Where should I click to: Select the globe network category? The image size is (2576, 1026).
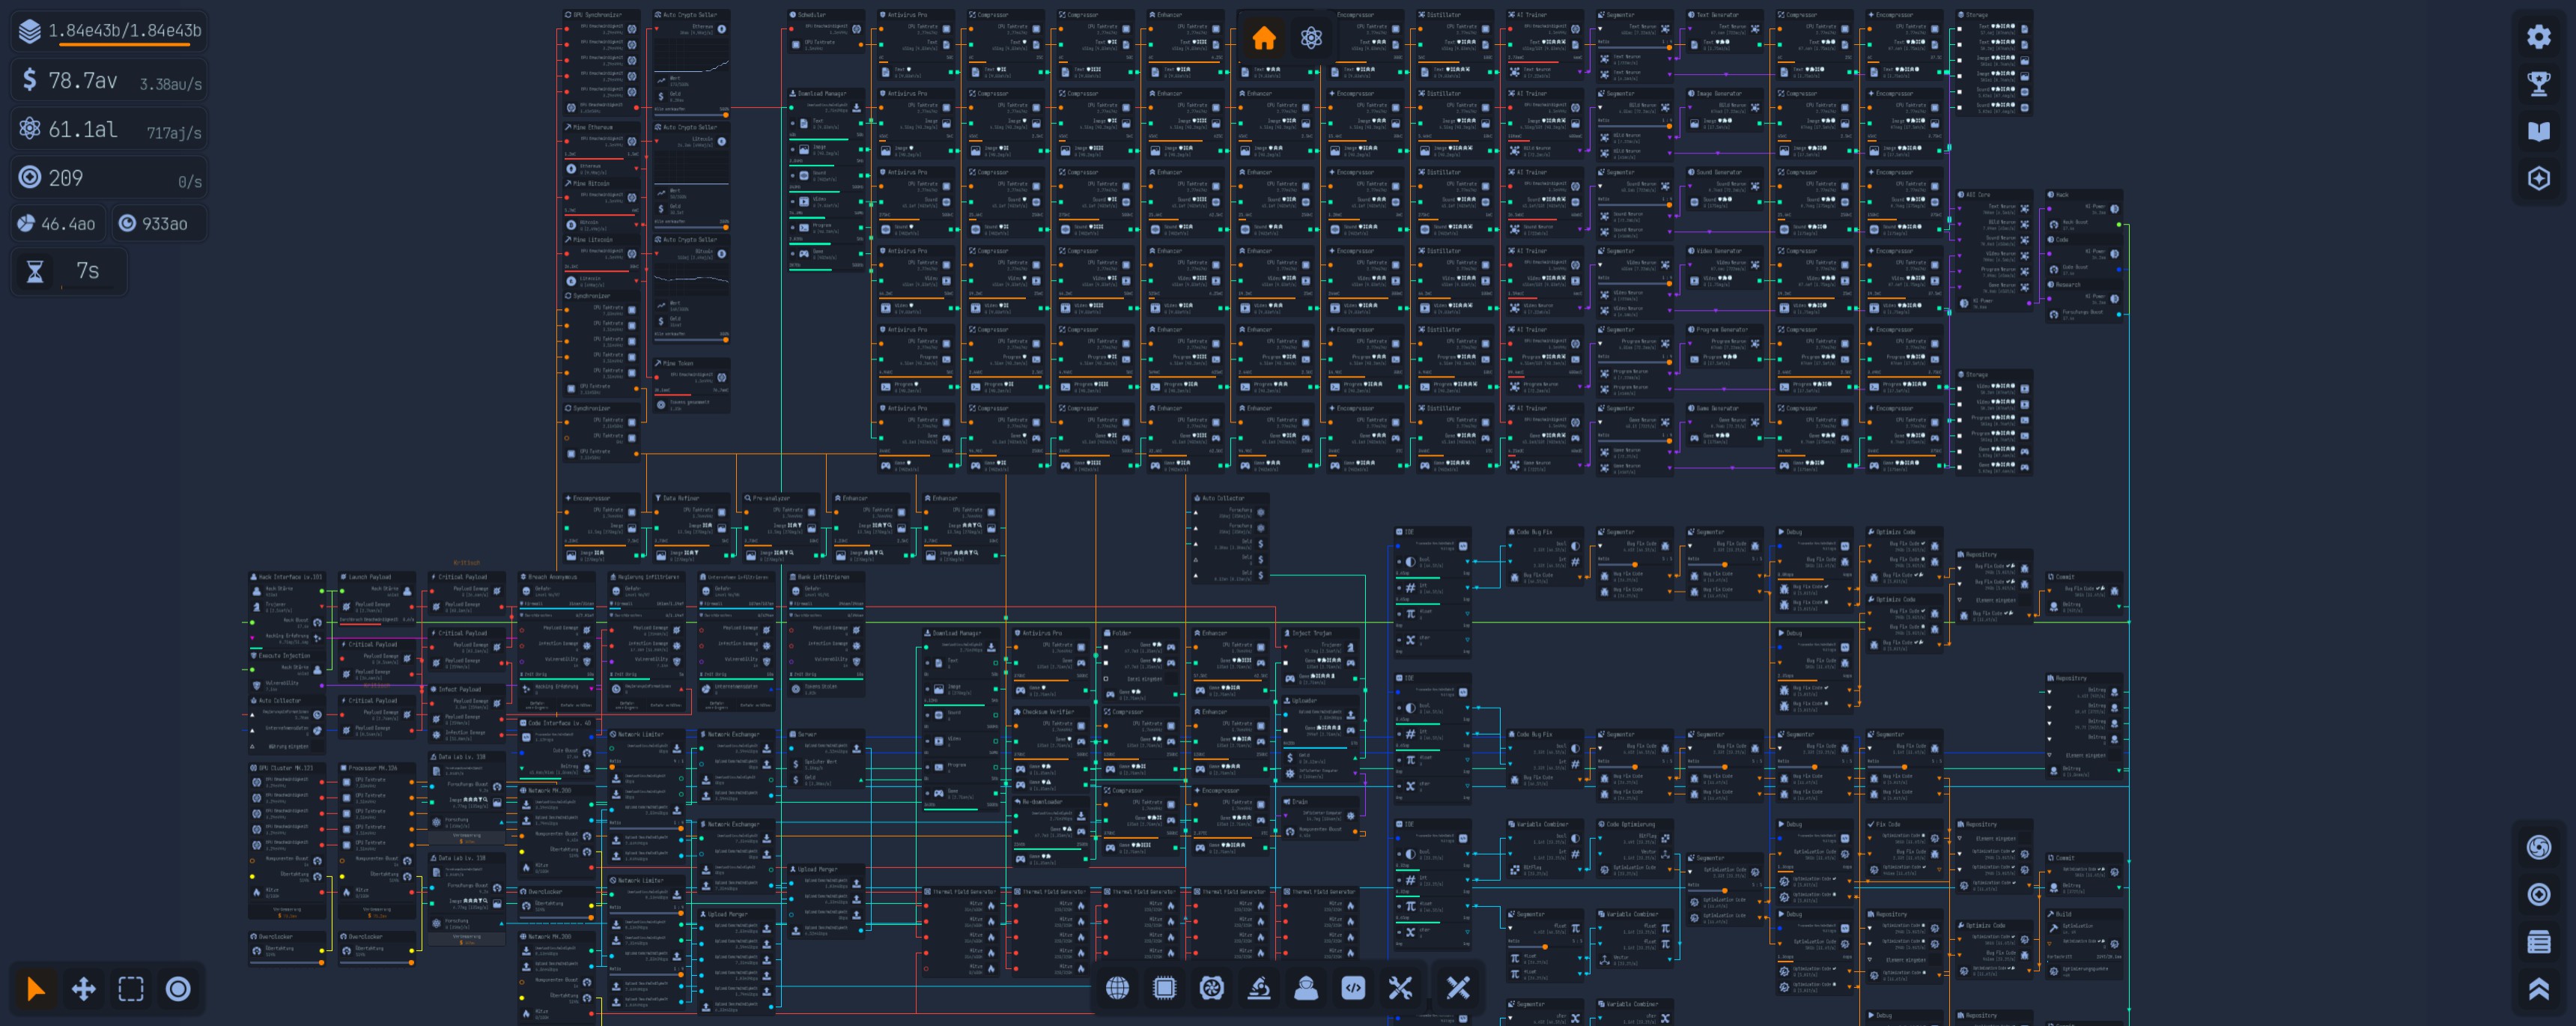pyautogui.click(x=1117, y=988)
